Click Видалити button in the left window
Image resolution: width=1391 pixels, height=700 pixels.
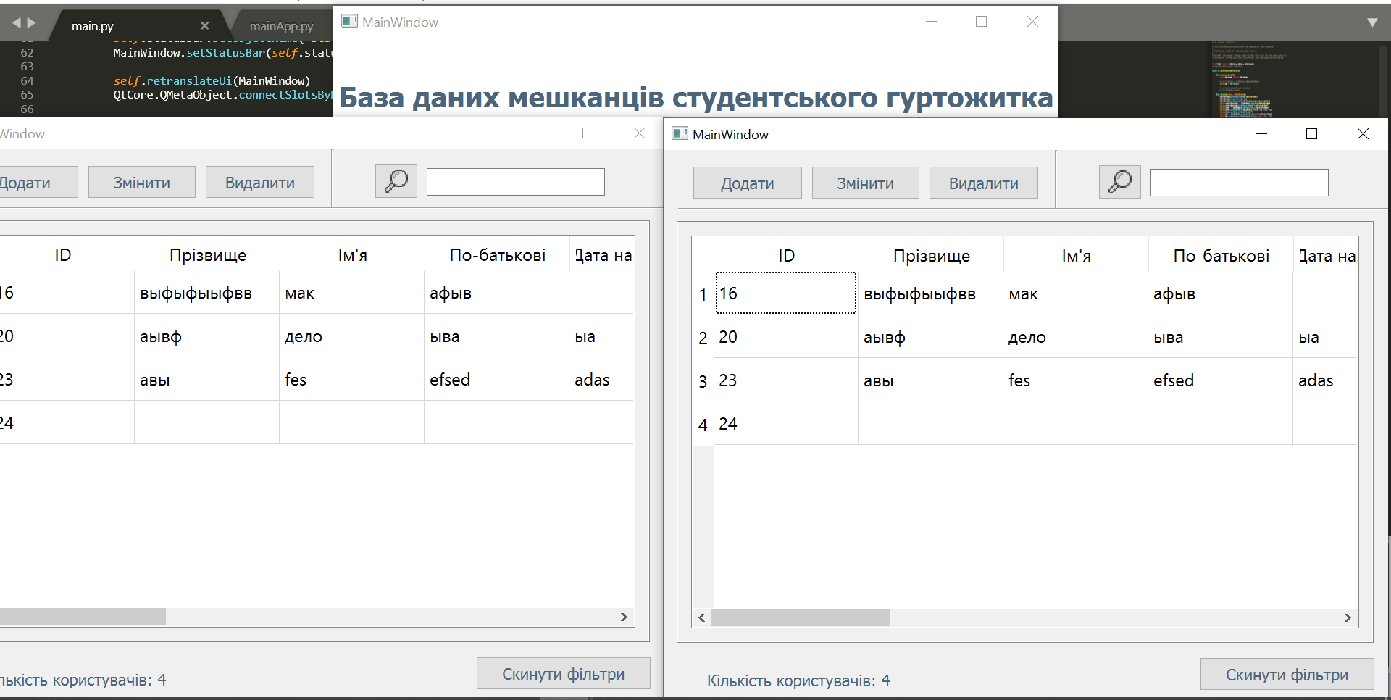tap(259, 183)
